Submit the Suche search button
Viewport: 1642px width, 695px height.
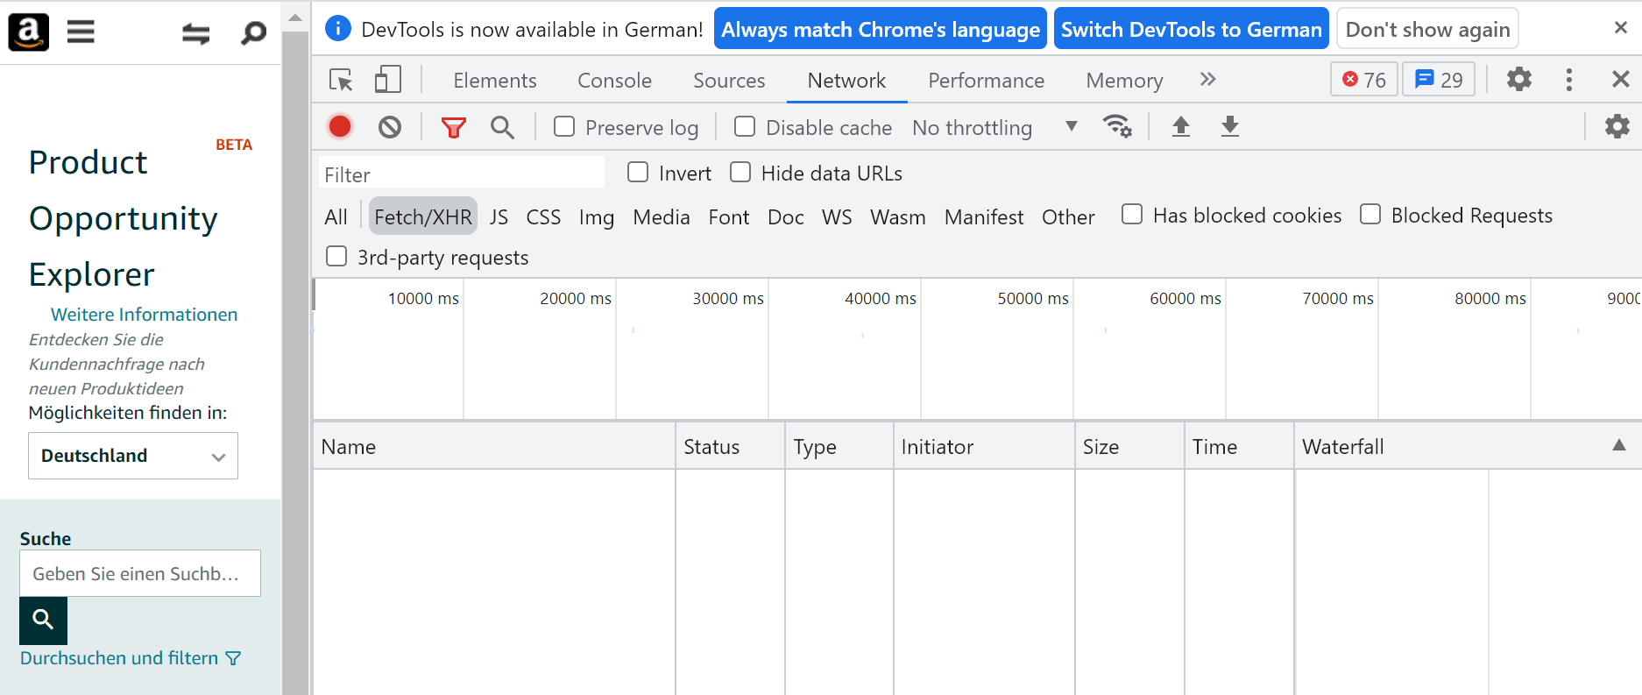pos(43,621)
